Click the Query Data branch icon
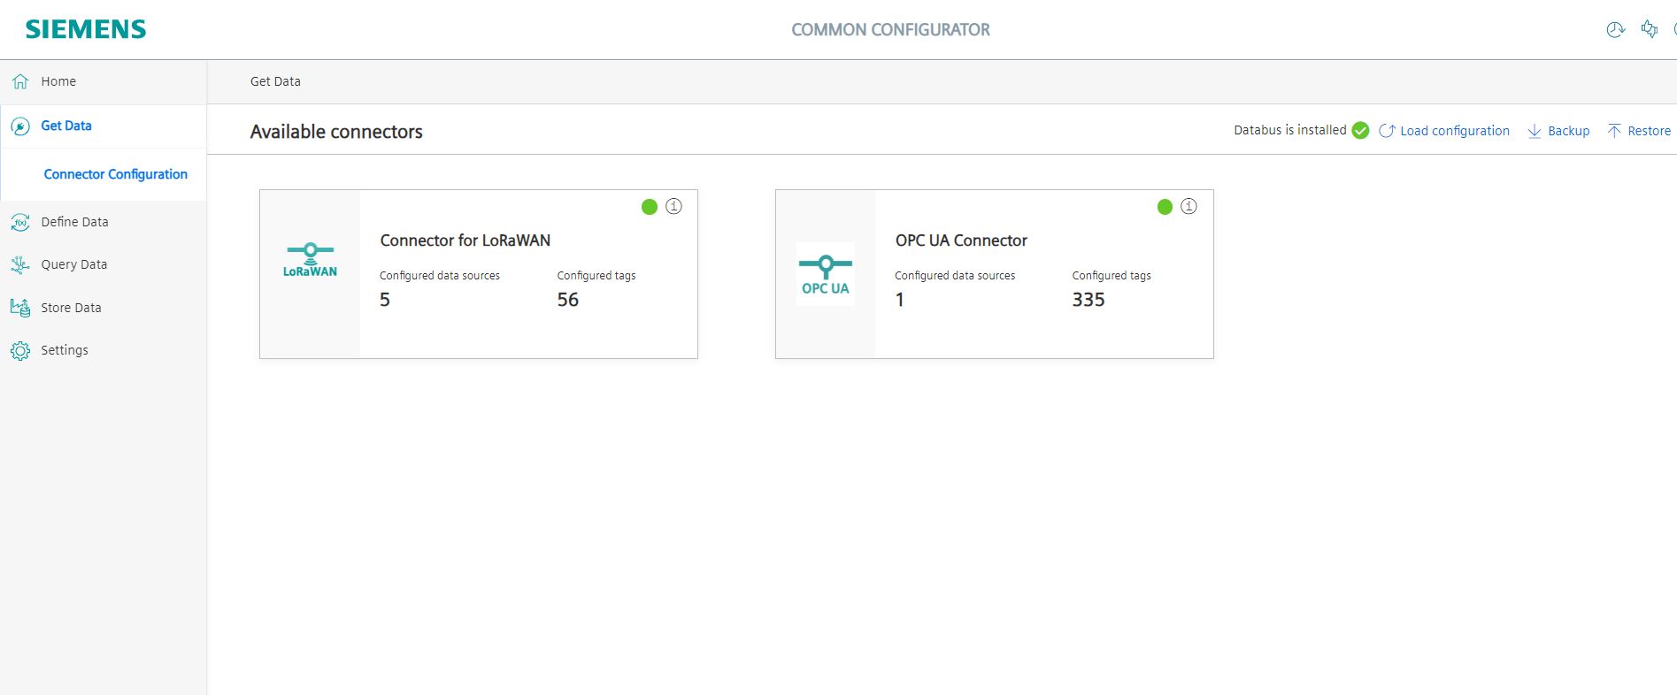This screenshot has width=1677, height=695. click(x=20, y=264)
